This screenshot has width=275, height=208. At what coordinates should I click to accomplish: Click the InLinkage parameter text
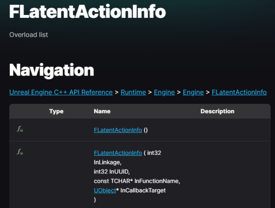107,162
